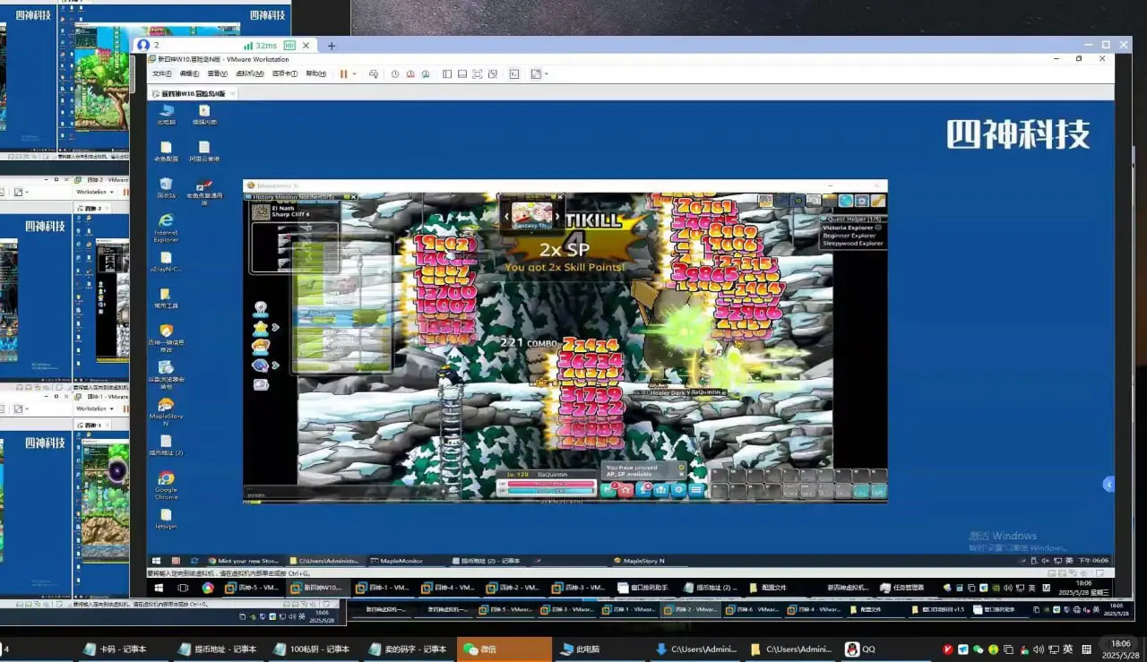Open Mint your new Stor... taskbar item
Image resolution: width=1147 pixels, height=662 pixels.
(x=244, y=561)
